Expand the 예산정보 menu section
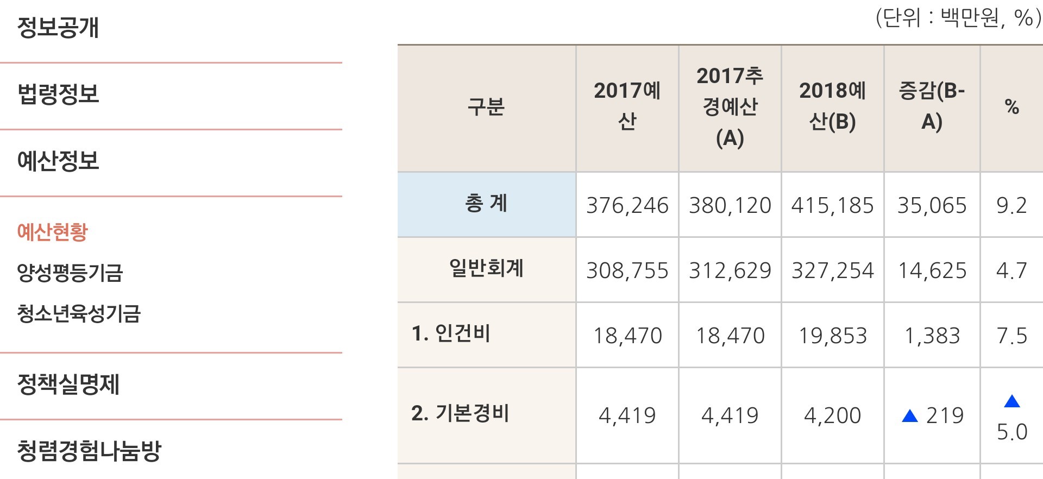 (58, 161)
